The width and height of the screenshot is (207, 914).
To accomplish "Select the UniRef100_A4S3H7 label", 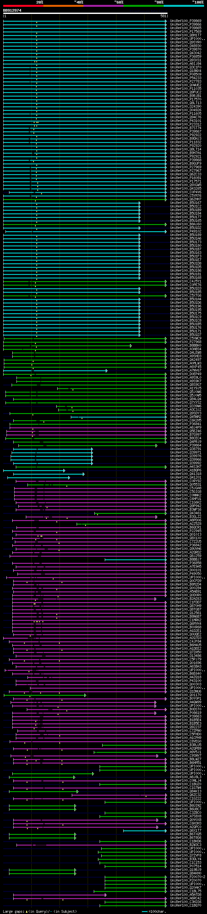I will pyautogui.click(x=186, y=467).
